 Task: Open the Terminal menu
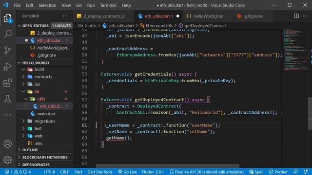tap(108, 5)
